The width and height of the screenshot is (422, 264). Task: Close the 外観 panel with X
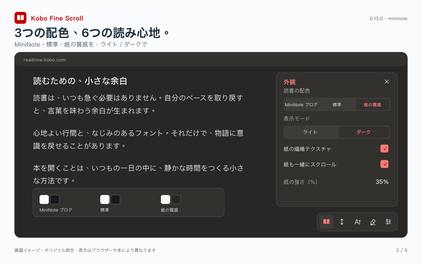[387, 82]
